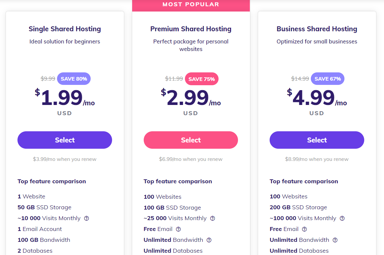Click the SAVE 67% badge
This screenshot has width=384, height=255.
(327, 79)
